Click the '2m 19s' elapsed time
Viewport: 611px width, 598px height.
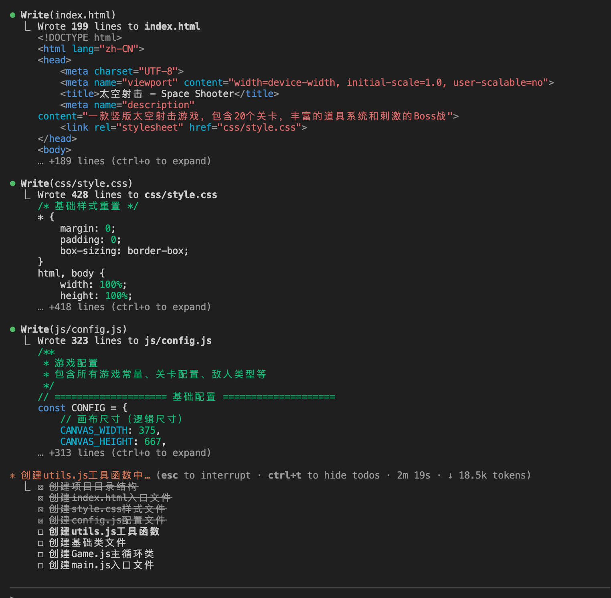click(x=413, y=475)
